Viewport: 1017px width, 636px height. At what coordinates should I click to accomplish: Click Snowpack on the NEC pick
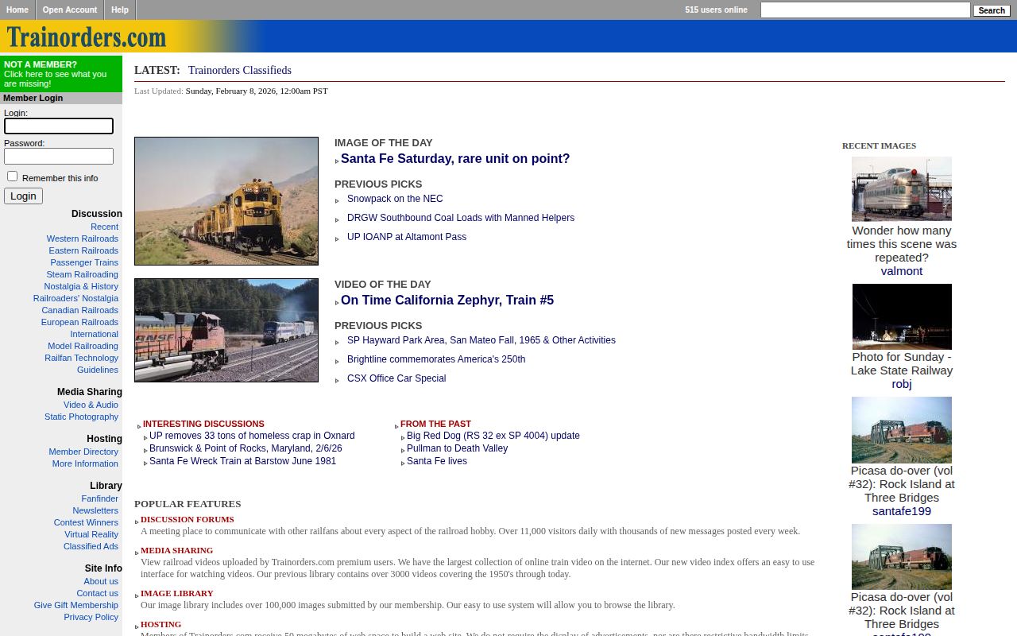(395, 199)
